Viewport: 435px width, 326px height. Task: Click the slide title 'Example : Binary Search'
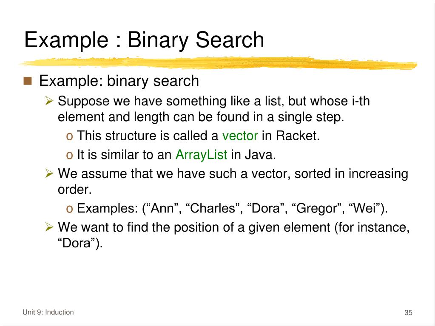[x=144, y=40]
